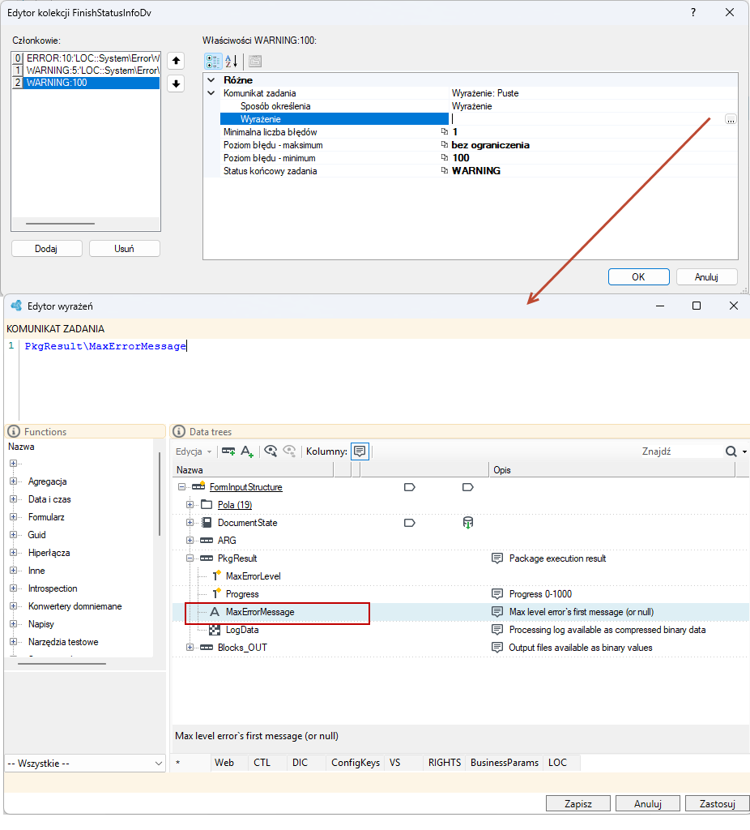Click the first tag icon in the FormInputStructure row

tap(409, 487)
